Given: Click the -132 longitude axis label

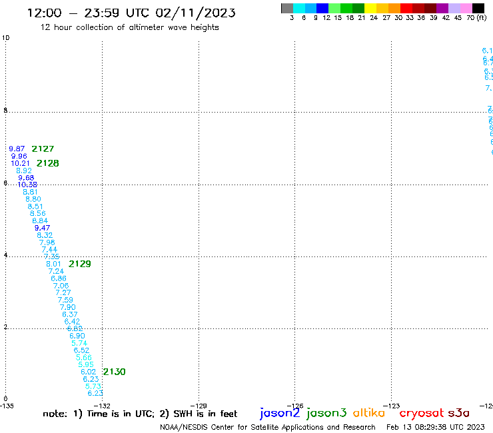Looking at the screenshot, I should pos(102,406).
